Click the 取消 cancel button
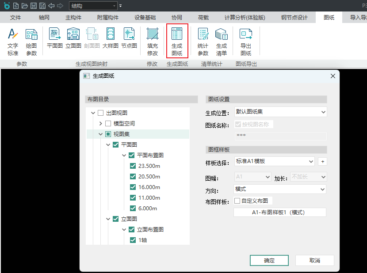Image resolution: width=367 pixels, height=273 pixels. pyautogui.click(x=314, y=261)
